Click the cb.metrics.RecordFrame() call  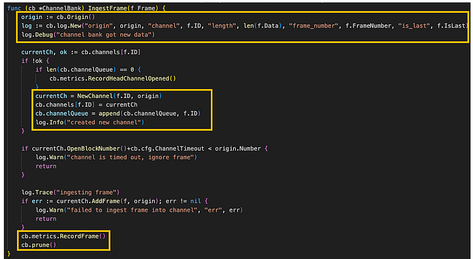(64, 237)
